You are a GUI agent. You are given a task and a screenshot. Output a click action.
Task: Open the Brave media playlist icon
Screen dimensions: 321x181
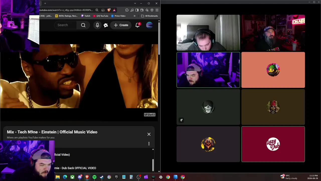pyautogui.click(x=132, y=10)
